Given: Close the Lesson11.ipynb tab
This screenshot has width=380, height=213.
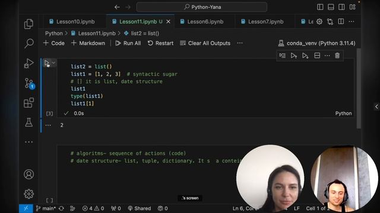Looking at the screenshot, I should (168, 22).
